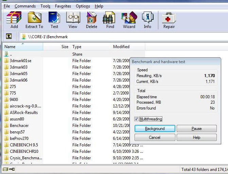Sort by the Name column header

tap(23, 47)
